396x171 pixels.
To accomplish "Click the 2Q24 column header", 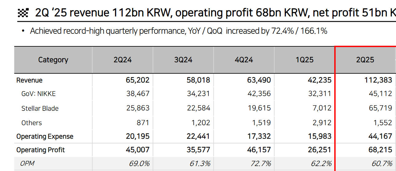I will 123,60.
